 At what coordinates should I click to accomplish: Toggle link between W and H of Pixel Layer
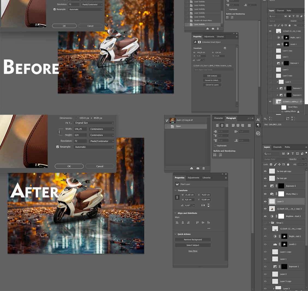click(x=177, y=197)
